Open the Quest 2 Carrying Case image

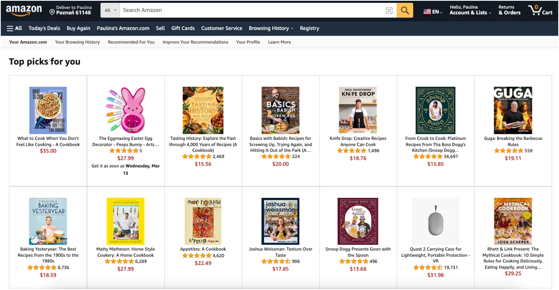[x=435, y=221]
